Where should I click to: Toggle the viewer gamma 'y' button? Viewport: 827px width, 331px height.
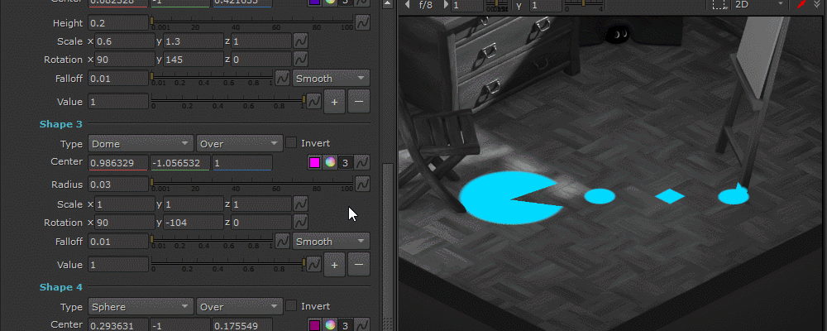519,5
